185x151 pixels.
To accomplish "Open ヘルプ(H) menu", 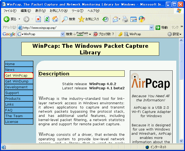I will (94, 11).
